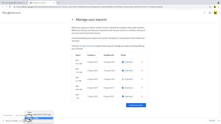
Task: Click the 2 August 2021 created date
Action: [93, 88]
